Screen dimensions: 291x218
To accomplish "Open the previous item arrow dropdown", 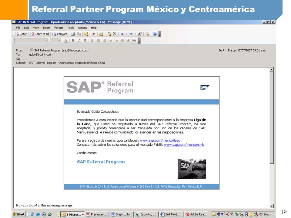I will tap(126, 34).
